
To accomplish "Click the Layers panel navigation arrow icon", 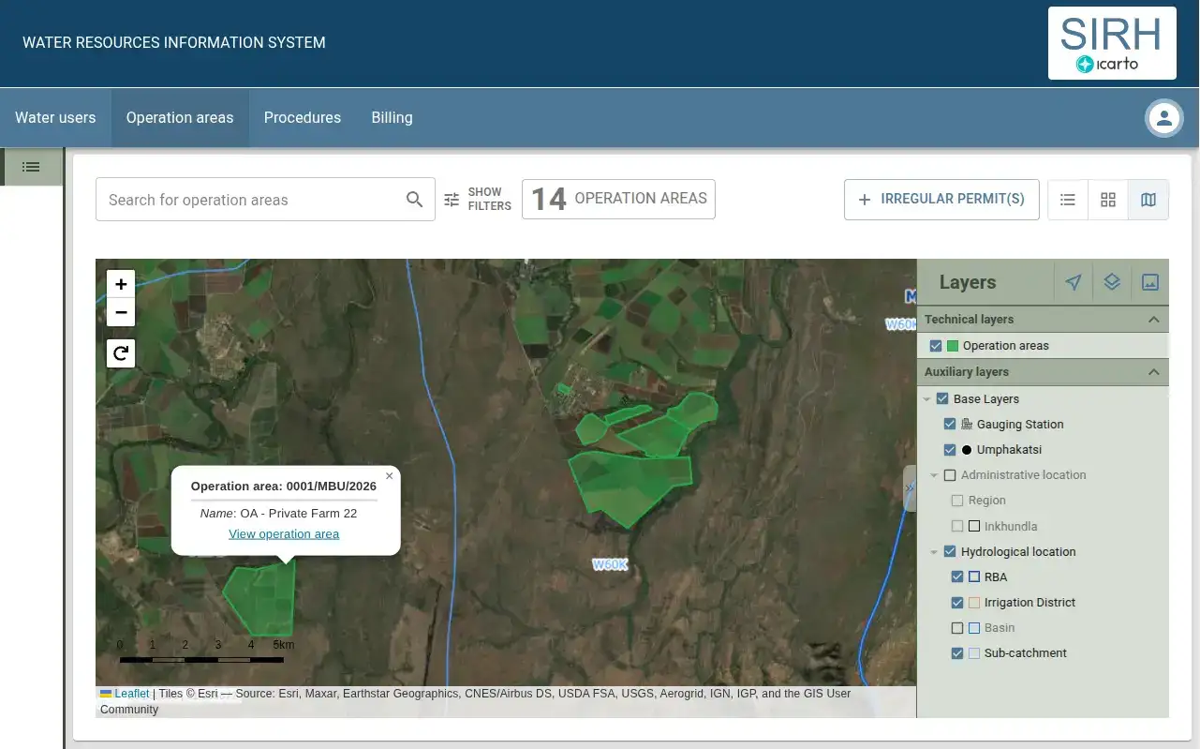I will (x=1074, y=282).
